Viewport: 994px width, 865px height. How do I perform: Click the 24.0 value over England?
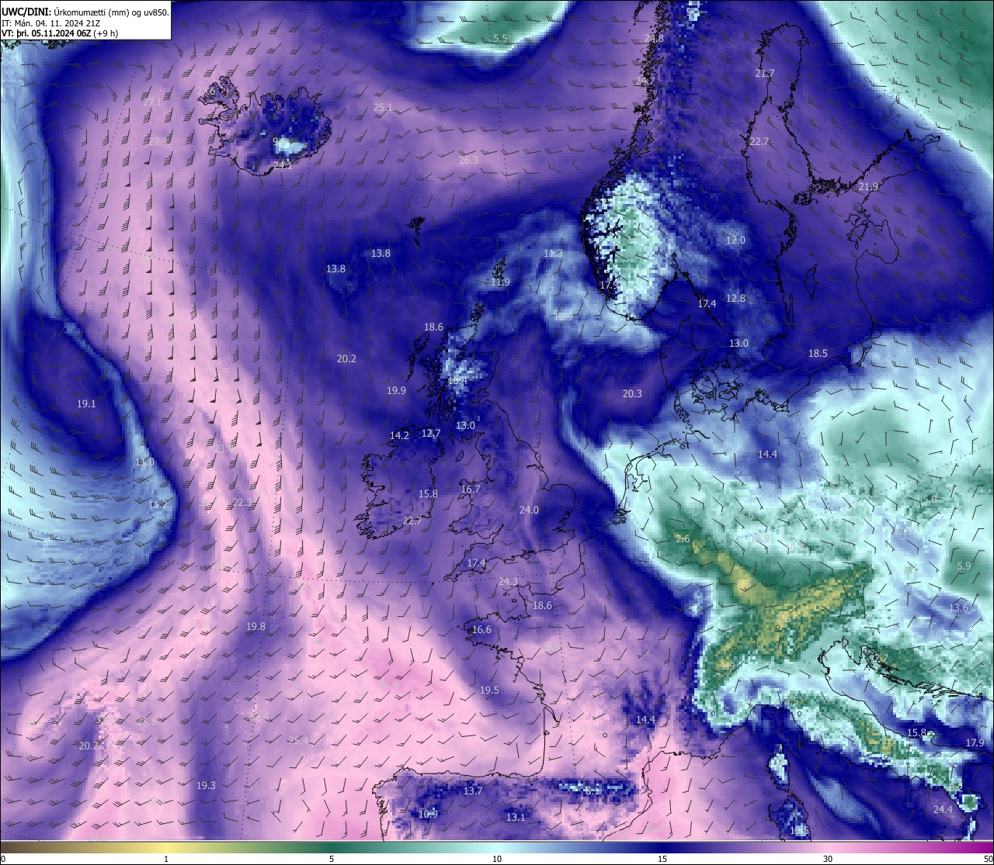(529, 510)
